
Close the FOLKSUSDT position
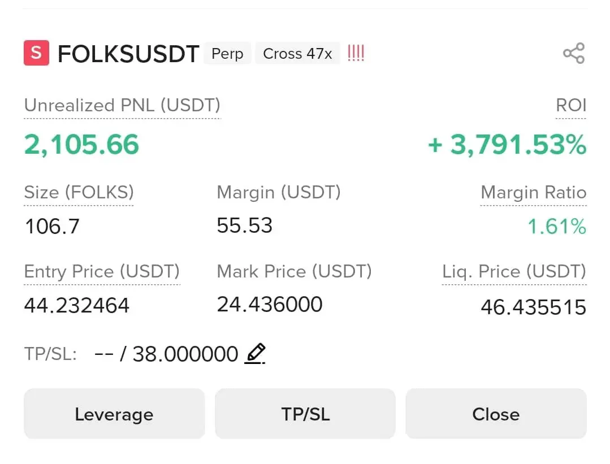click(x=496, y=414)
